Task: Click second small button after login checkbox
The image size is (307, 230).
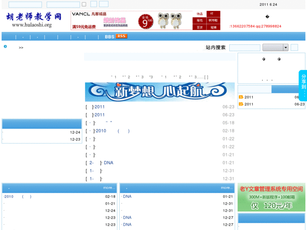Action: [104, 4]
